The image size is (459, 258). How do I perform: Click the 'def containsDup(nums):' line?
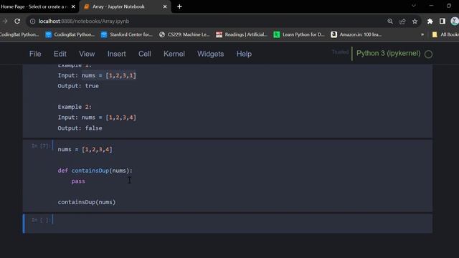click(95, 171)
